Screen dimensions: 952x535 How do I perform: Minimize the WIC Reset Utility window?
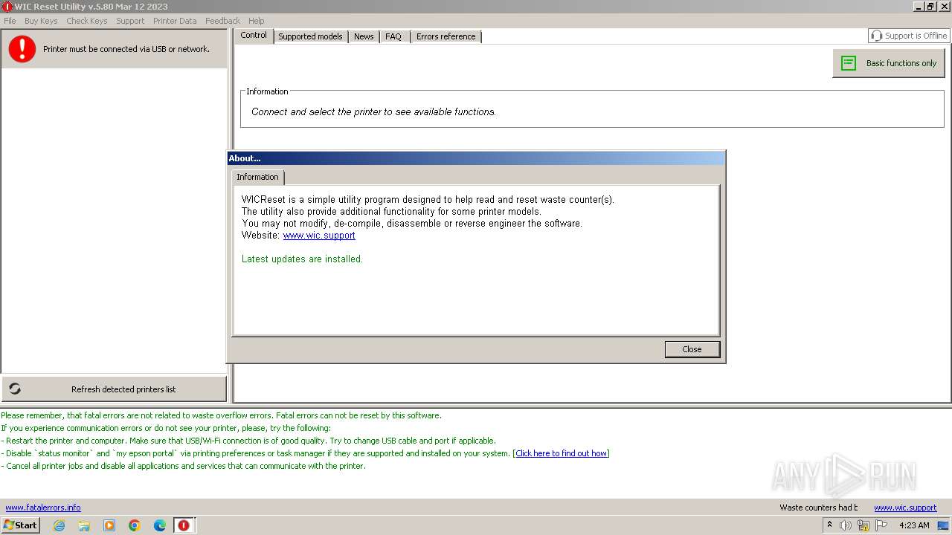[x=919, y=7]
